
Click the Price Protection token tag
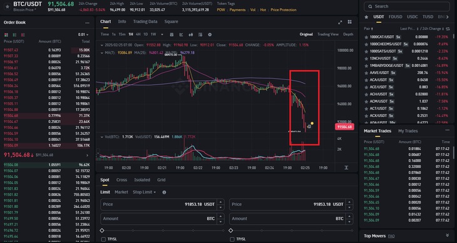coord(284,10)
